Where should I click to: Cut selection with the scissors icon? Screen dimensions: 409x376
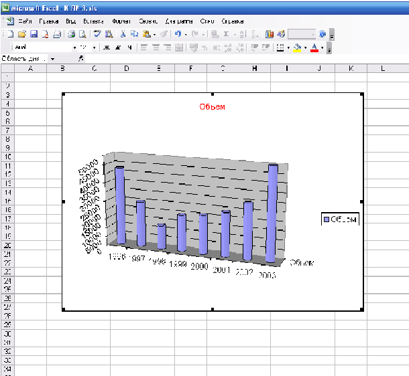coord(123,34)
